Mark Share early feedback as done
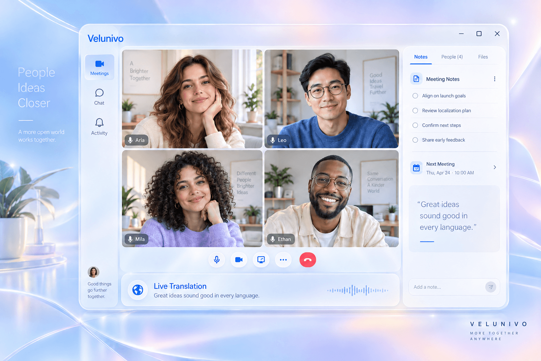541x361 pixels. coord(415,140)
